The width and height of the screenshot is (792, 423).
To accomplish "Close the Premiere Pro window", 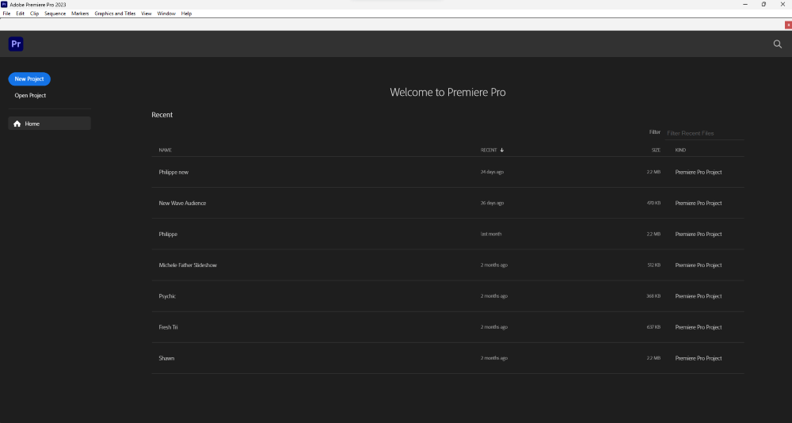I will 782,4.
